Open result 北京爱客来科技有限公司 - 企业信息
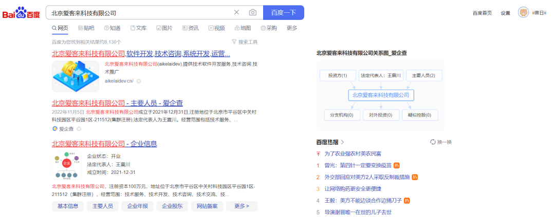This screenshot has width=555, height=217. 104,144
